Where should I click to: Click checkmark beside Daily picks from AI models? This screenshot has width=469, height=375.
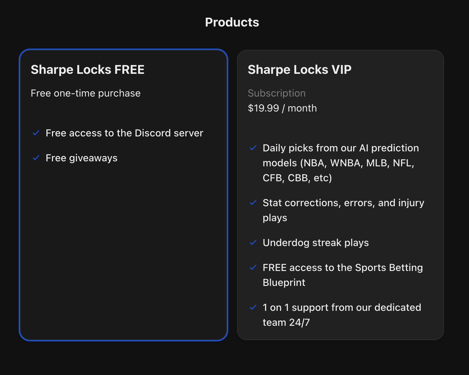[x=253, y=148]
